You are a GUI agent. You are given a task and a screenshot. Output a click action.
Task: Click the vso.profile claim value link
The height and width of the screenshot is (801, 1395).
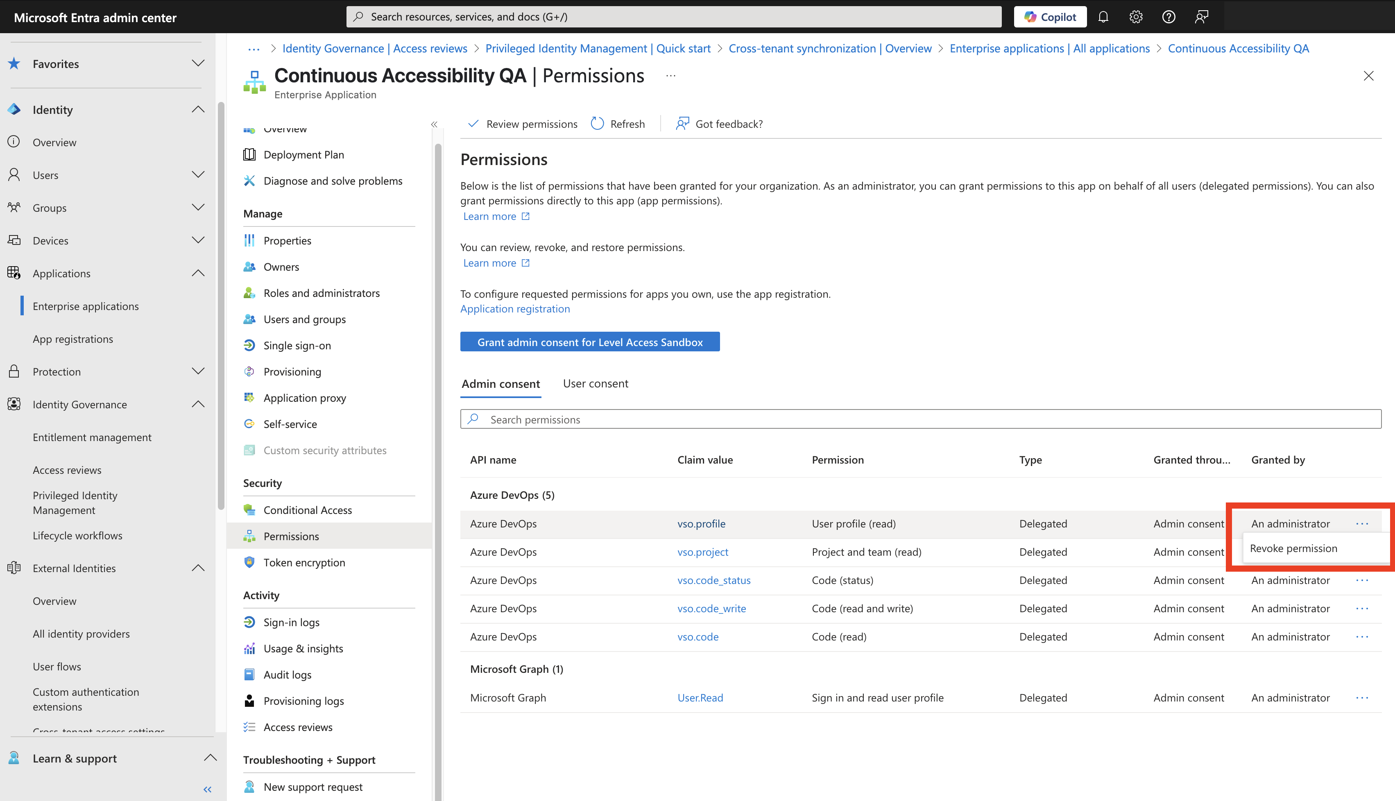701,524
